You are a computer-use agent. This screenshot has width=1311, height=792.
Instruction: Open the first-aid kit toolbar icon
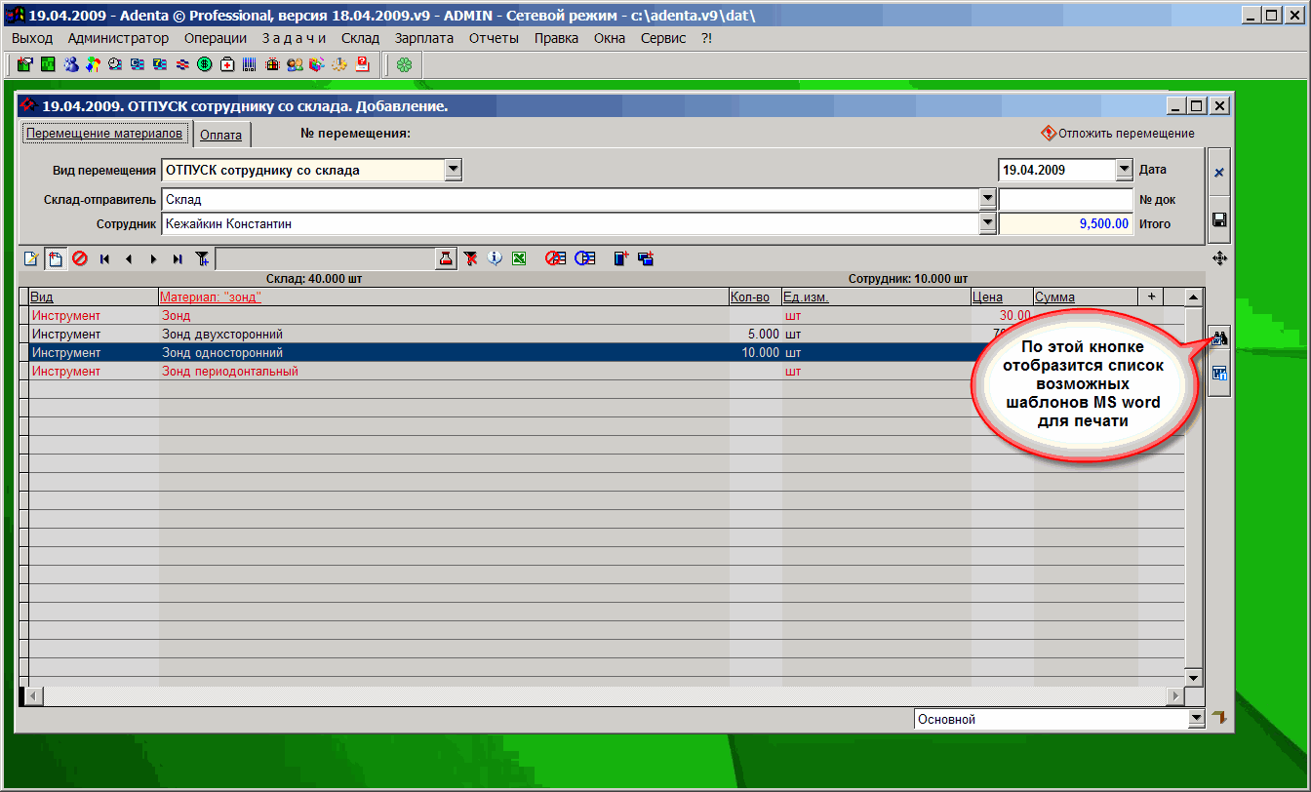(x=227, y=65)
